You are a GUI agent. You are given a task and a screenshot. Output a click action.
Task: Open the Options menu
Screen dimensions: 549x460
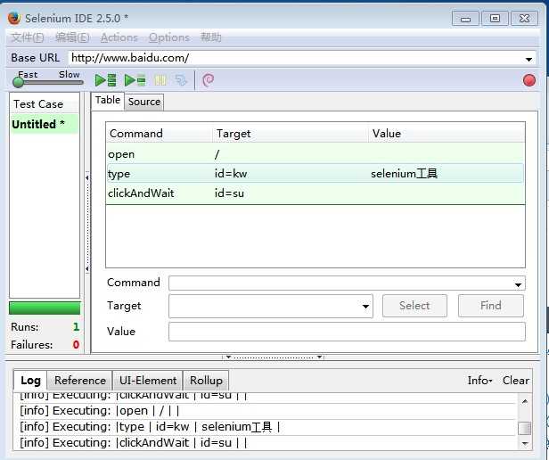(x=169, y=37)
